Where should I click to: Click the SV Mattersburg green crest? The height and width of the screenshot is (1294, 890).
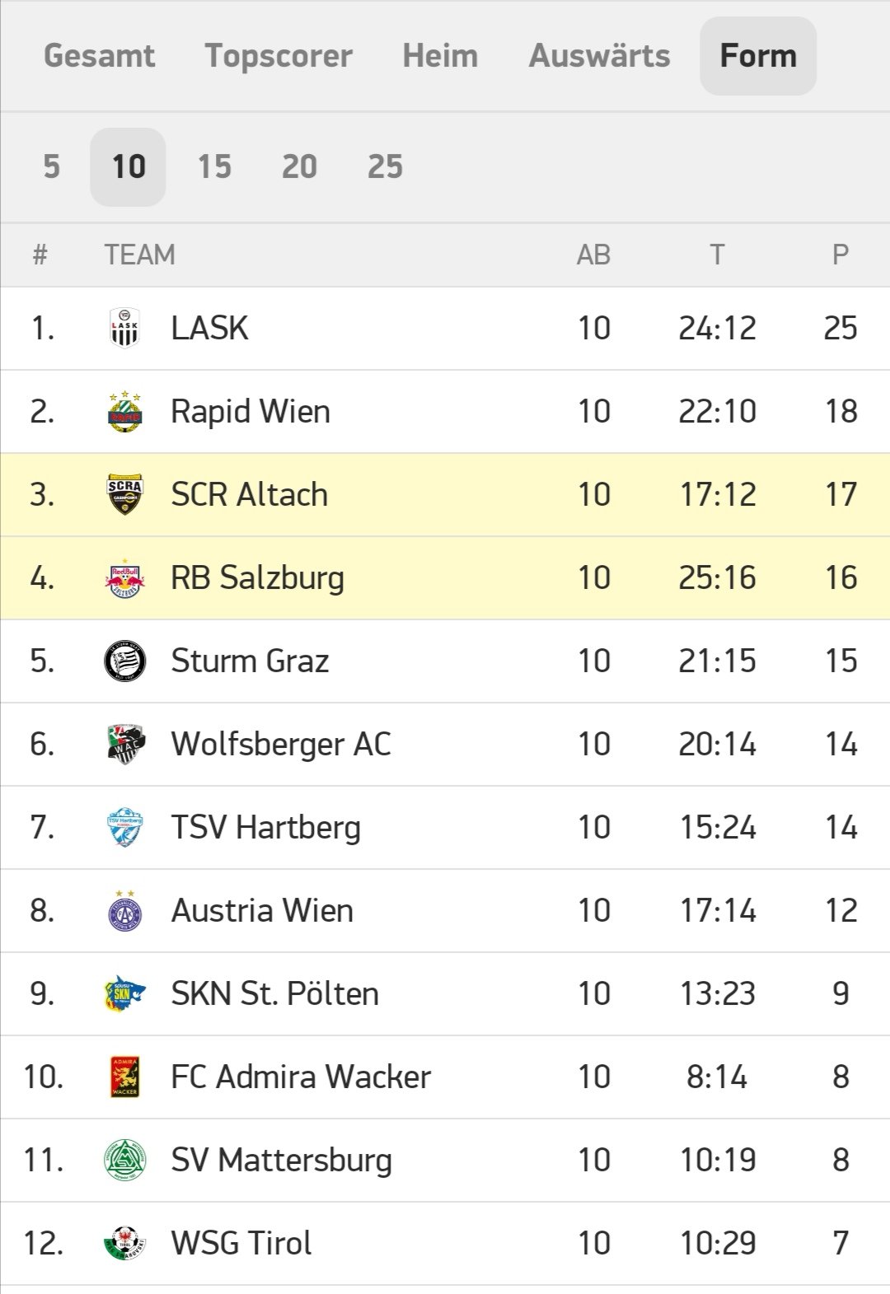[124, 1160]
